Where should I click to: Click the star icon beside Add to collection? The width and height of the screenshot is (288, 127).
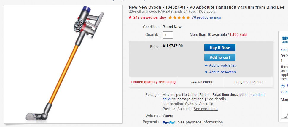(206, 72)
